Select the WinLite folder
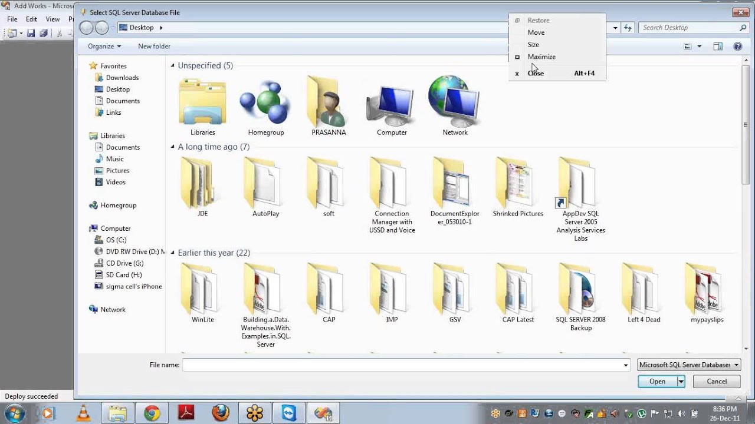Viewport: 755px width, 424px height. (x=202, y=293)
